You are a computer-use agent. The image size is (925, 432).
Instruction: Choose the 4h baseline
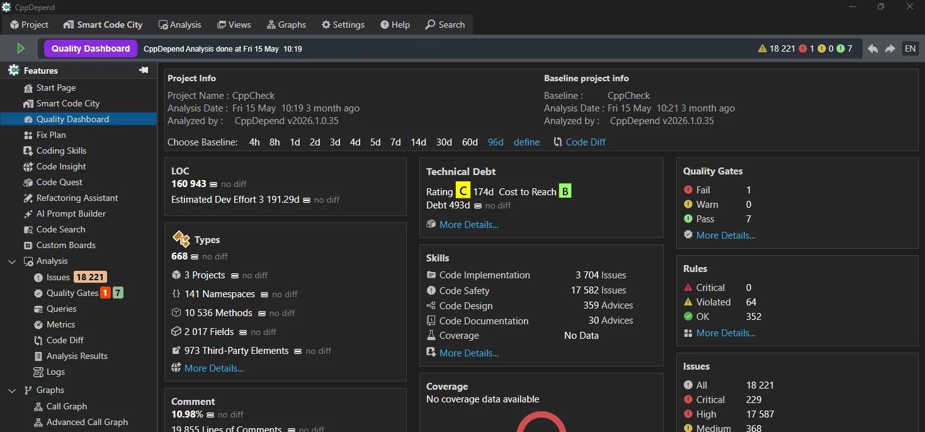click(254, 142)
